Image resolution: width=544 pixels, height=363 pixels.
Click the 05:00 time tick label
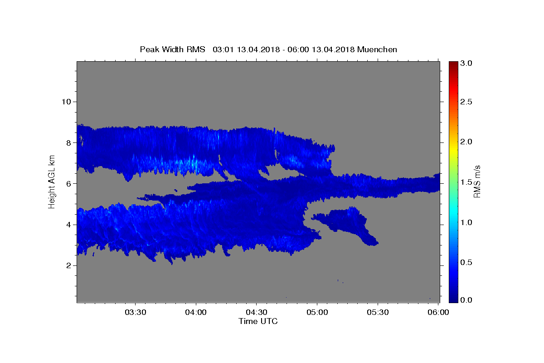pyautogui.click(x=317, y=313)
